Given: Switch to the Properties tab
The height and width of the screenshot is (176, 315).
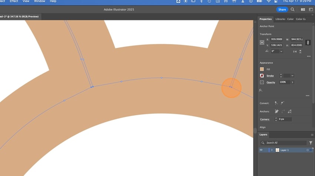Looking at the screenshot, I should [x=265, y=19].
